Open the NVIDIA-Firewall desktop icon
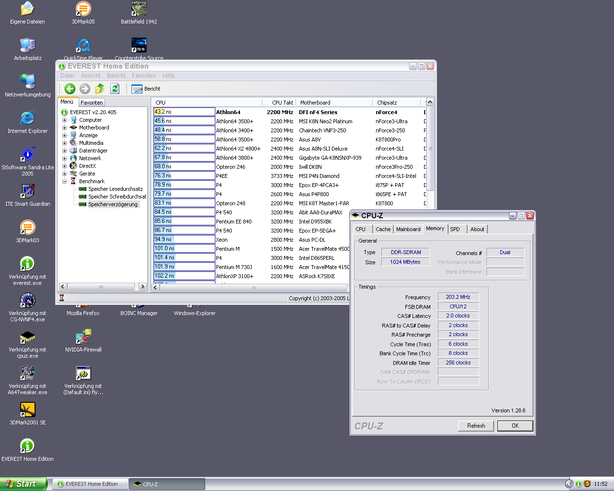 click(x=83, y=337)
